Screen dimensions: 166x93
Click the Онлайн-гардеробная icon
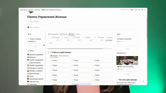(x=28, y=65)
